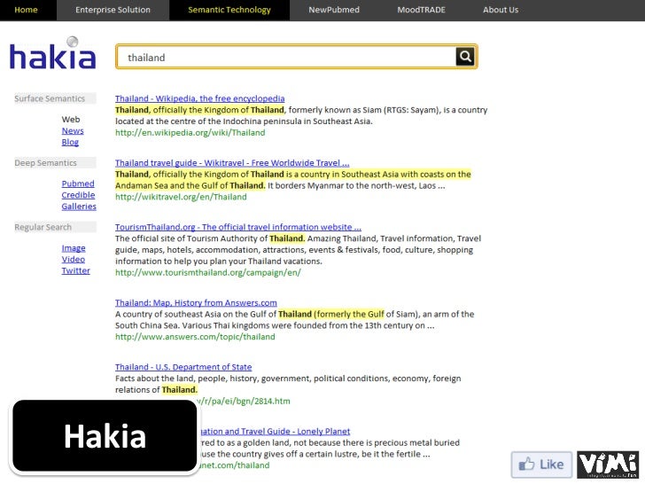This screenshot has height=484, width=645.
Task: Switch to Image regular search
Action: point(74,248)
